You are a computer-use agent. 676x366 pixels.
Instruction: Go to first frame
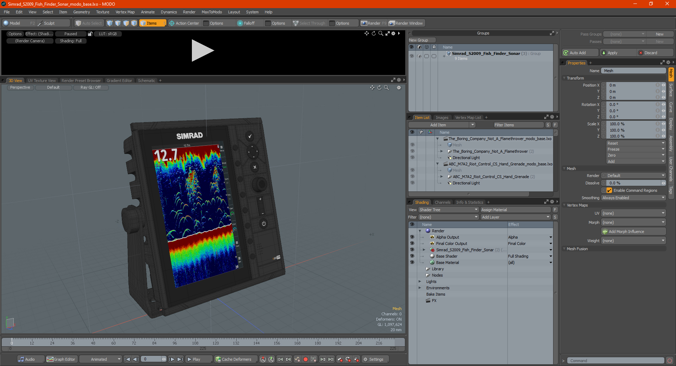127,359
